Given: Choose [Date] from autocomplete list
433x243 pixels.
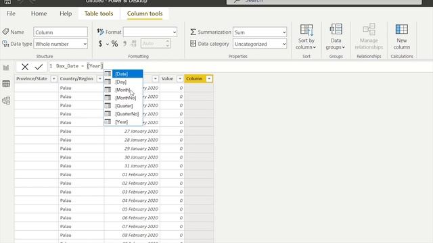Looking at the screenshot, I should tap(123, 74).
